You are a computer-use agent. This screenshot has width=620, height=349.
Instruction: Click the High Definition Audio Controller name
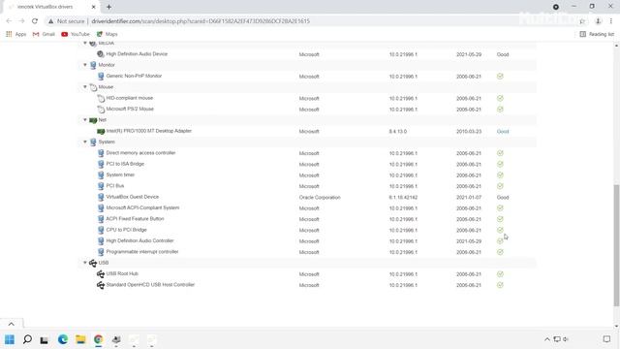tap(139, 240)
